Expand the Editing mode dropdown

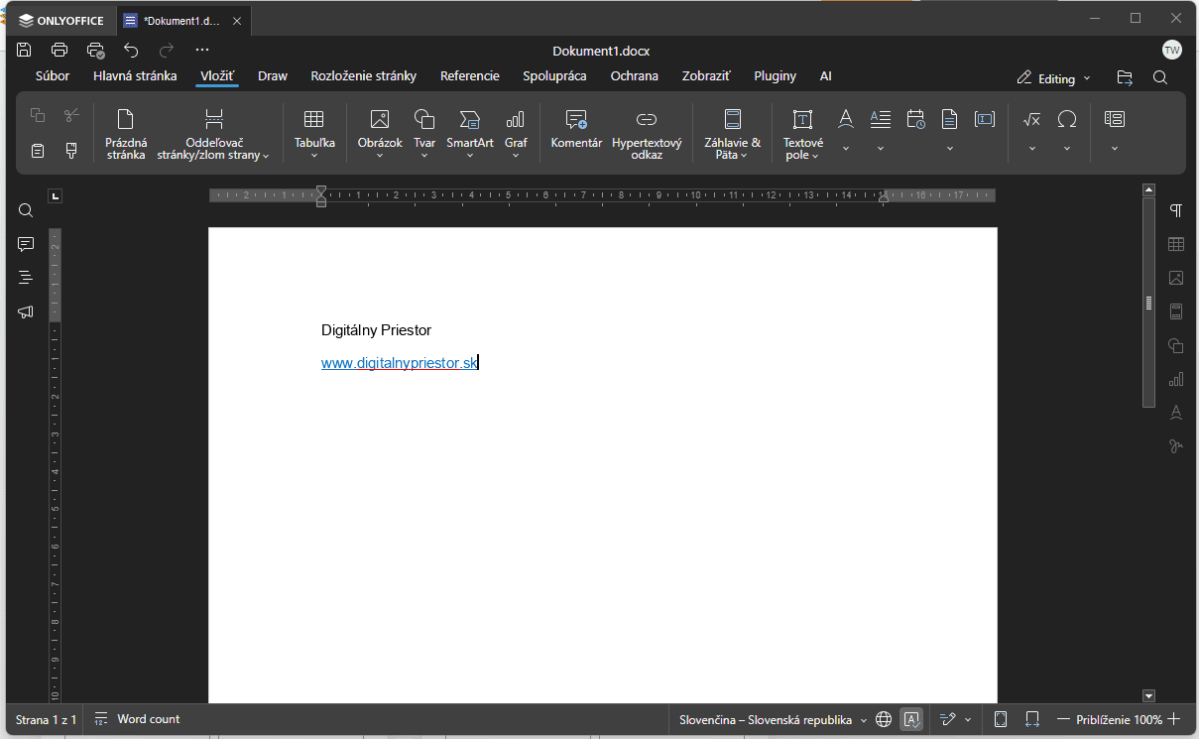coord(1054,78)
